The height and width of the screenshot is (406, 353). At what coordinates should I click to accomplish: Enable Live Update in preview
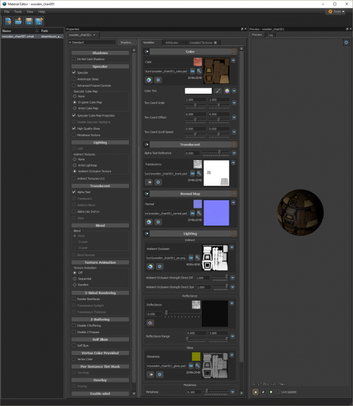click(278, 392)
